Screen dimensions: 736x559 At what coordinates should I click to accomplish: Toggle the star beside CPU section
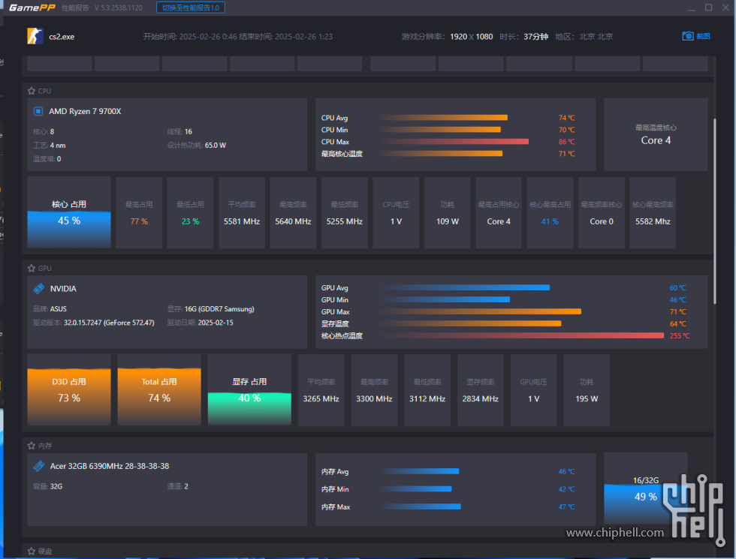(x=32, y=91)
